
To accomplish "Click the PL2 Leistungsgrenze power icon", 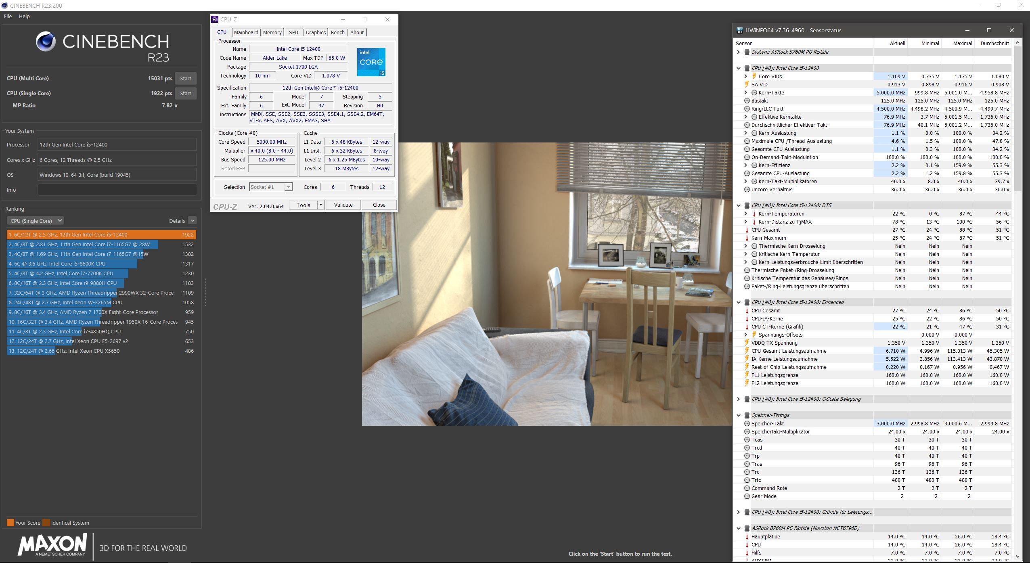I will (747, 383).
